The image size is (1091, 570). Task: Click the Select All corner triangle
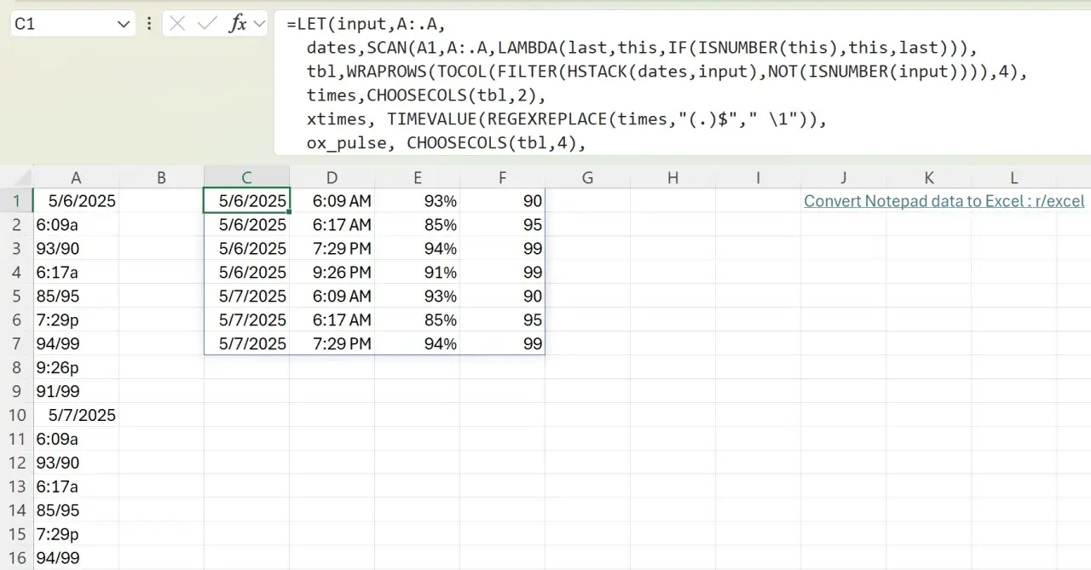pos(17,178)
